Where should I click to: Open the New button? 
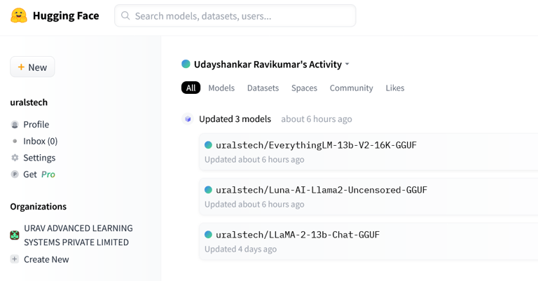coord(32,67)
